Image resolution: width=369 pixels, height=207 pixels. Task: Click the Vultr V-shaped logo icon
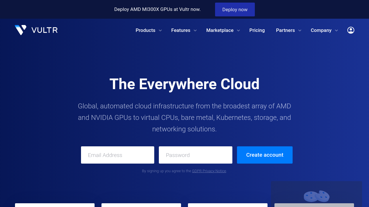tap(20, 30)
